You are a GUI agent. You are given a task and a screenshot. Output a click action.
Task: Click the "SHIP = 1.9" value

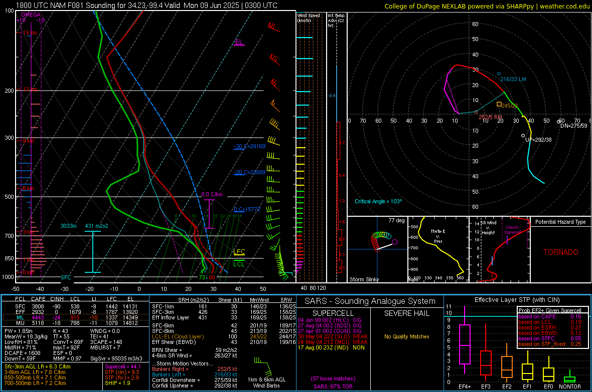[x=117, y=383]
